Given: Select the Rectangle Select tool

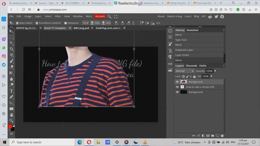Looking at the screenshot, I should pyautogui.click(x=11, y=37).
